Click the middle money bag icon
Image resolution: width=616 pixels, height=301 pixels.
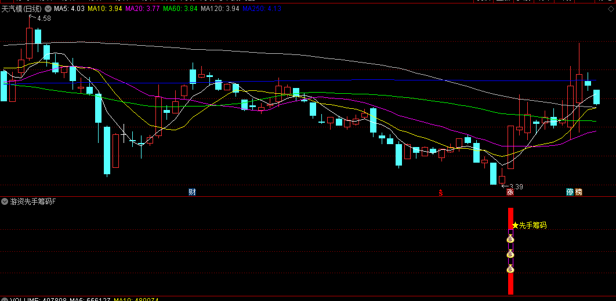[x=510, y=254]
